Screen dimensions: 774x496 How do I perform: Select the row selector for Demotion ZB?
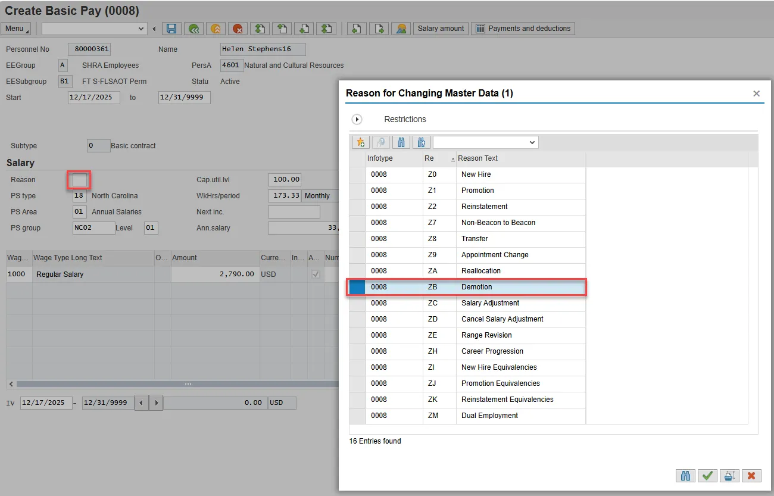(357, 287)
